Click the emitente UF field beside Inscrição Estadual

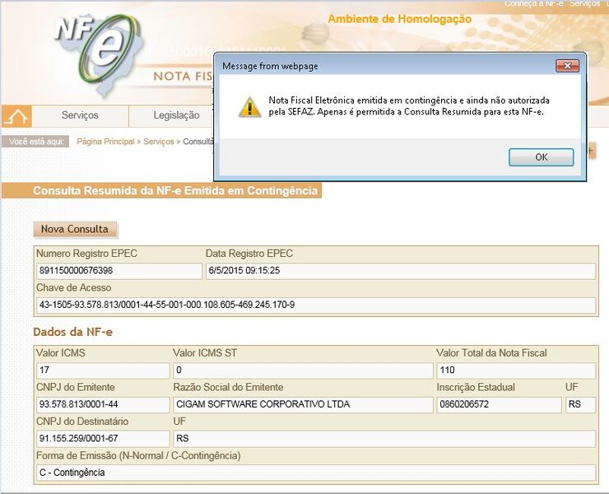580,404
